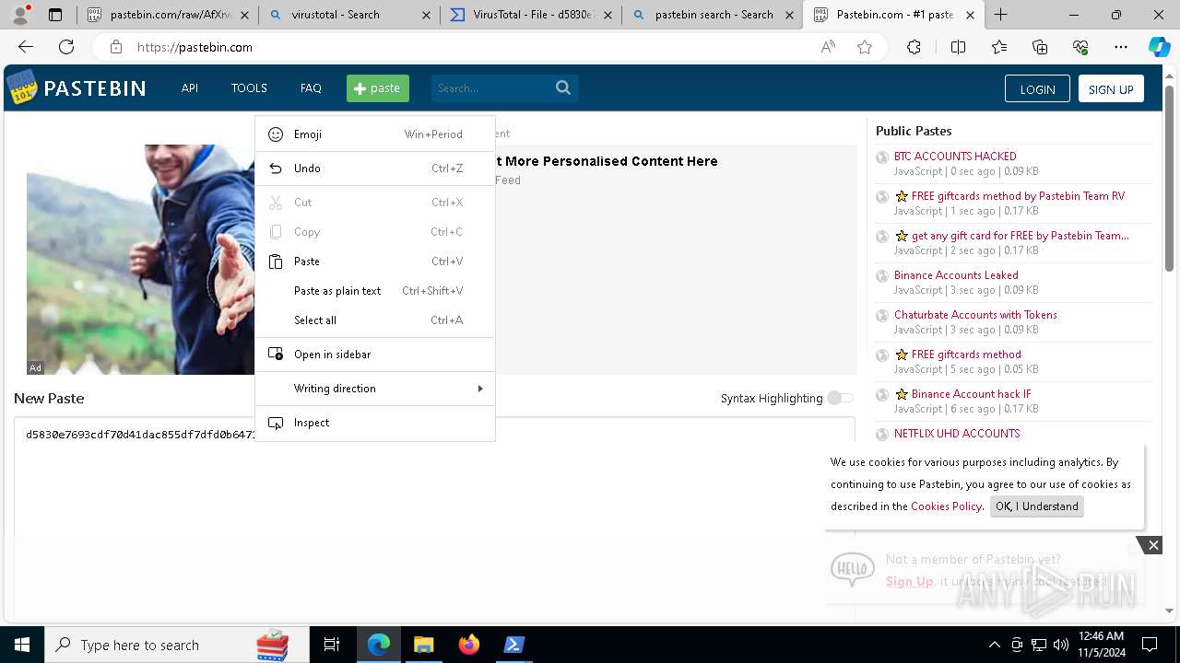This screenshot has width=1180, height=663.
Task: Open Browser essentials heart icon
Action: point(1080,47)
